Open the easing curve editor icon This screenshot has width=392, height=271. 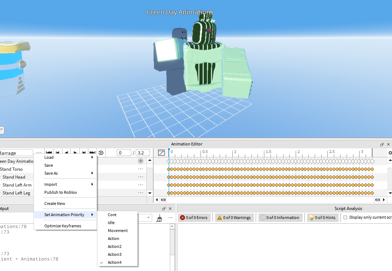tap(161, 152)
